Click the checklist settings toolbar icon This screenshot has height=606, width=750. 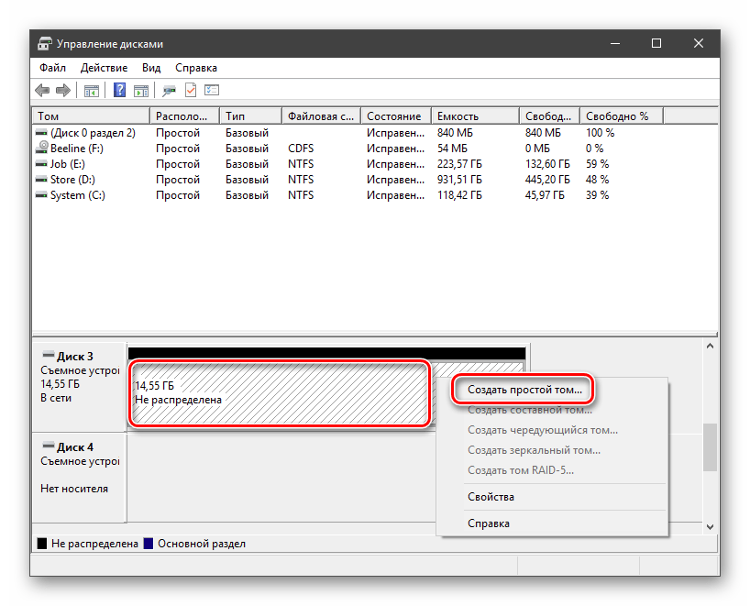pos(212,90)
